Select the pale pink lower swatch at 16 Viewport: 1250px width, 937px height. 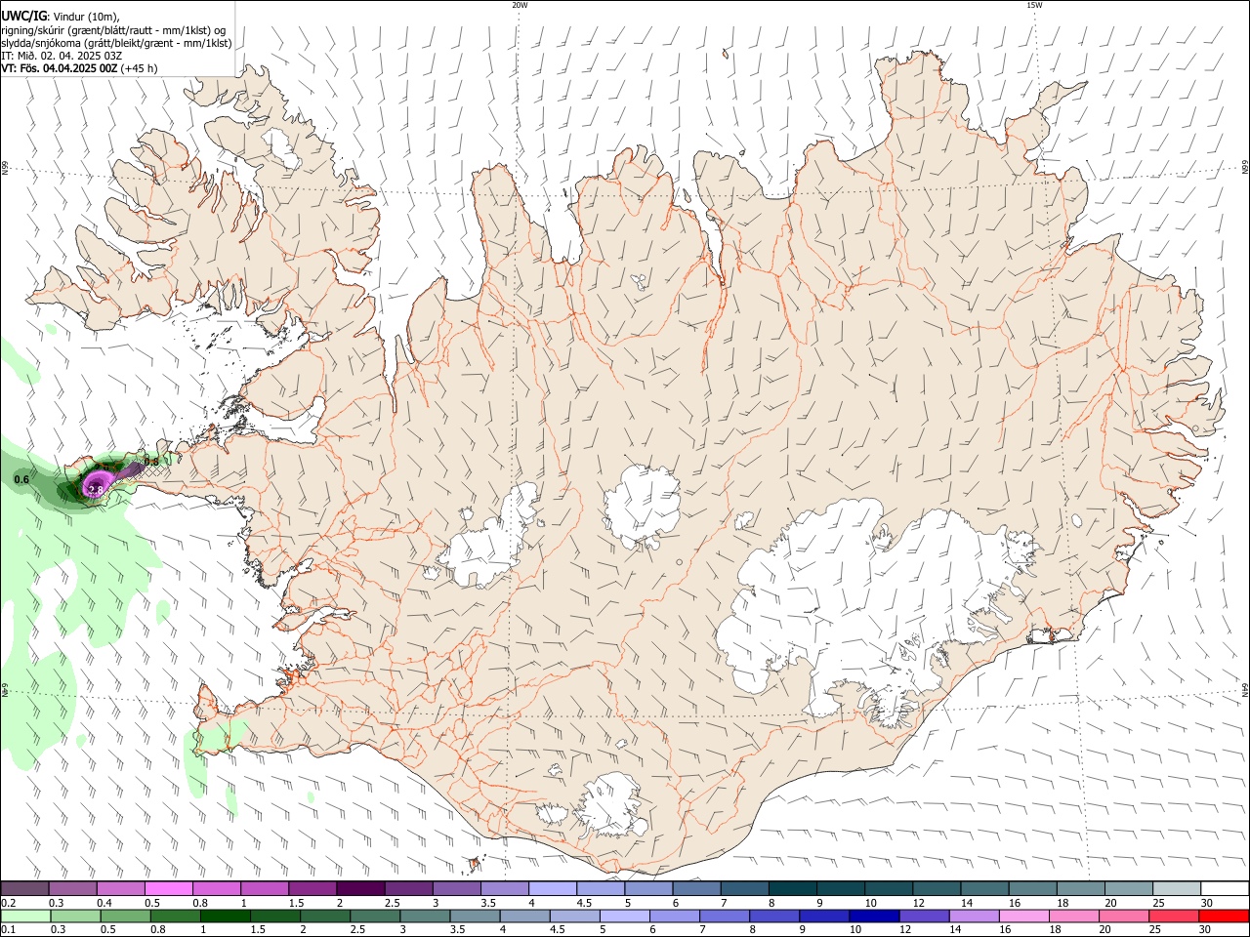[x=1022, y=916]
